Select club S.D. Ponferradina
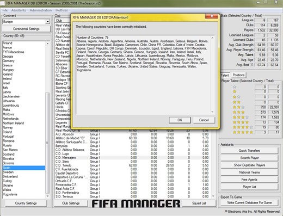This screenshot has height=216, width=283. (x=132, y=193)
